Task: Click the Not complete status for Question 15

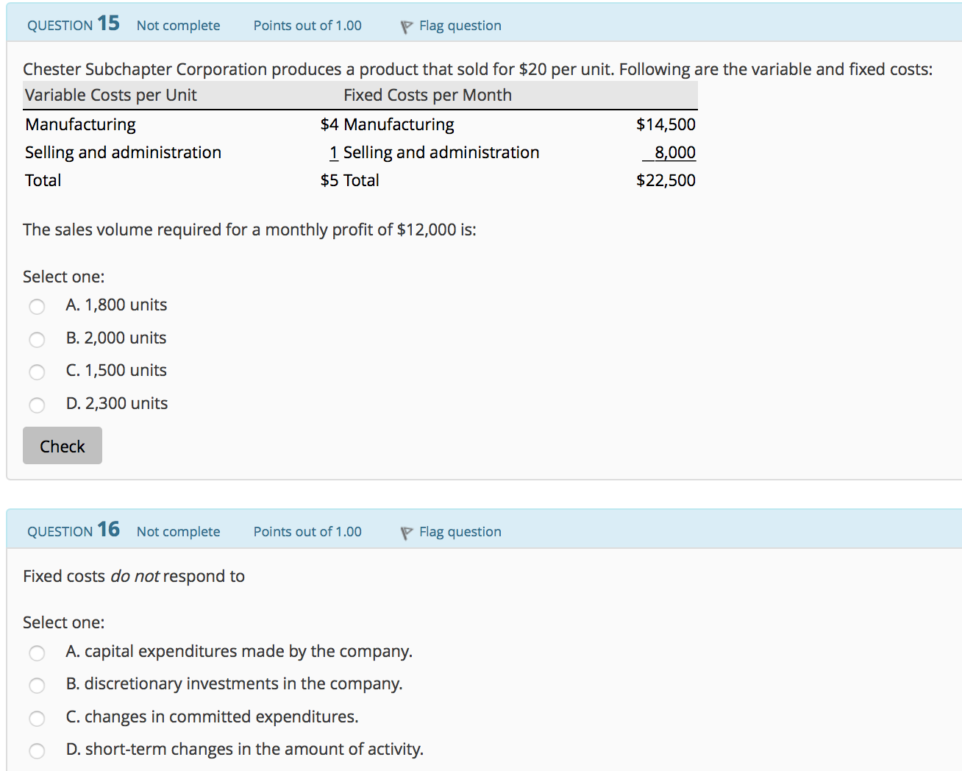Action: (x=178, y=25)
